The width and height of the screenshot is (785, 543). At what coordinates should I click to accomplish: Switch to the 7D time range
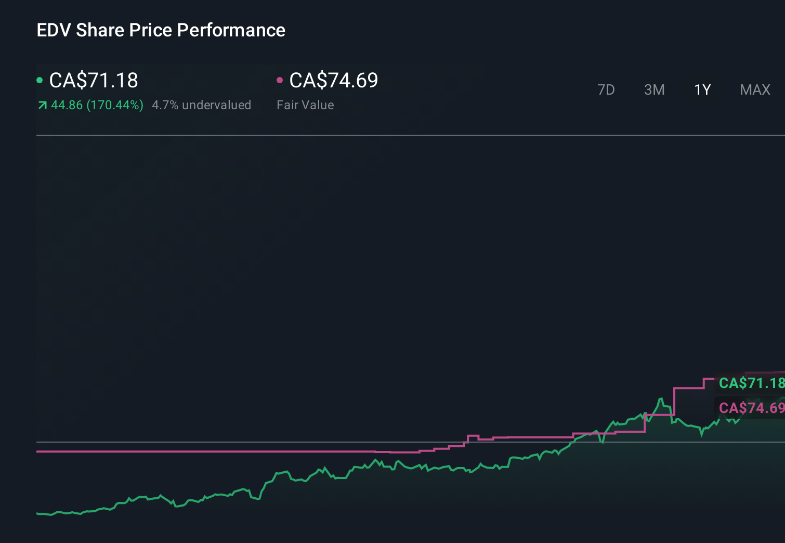pyautogui.click(x=606, y=89)
